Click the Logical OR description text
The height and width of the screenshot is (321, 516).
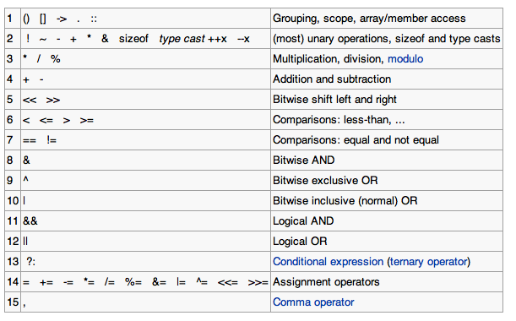click(x=300, y=242)
